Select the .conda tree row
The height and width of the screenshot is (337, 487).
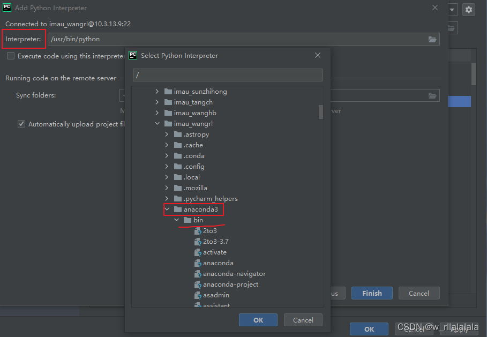(x=227, y=155)
